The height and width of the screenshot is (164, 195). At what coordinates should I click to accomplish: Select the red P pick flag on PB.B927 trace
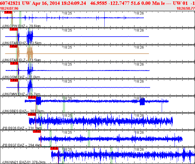(37, 131)
